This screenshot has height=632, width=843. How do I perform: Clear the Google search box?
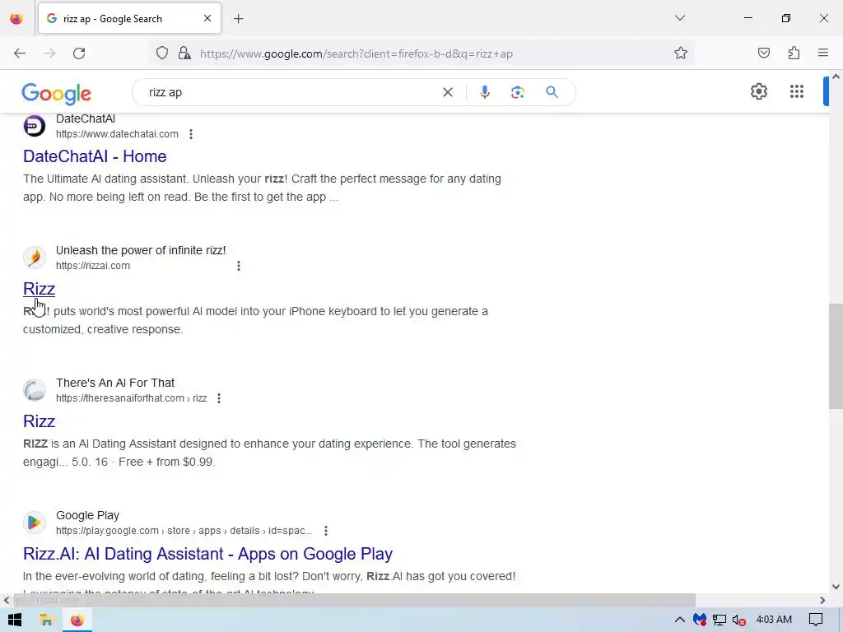[x=447, y=92]
